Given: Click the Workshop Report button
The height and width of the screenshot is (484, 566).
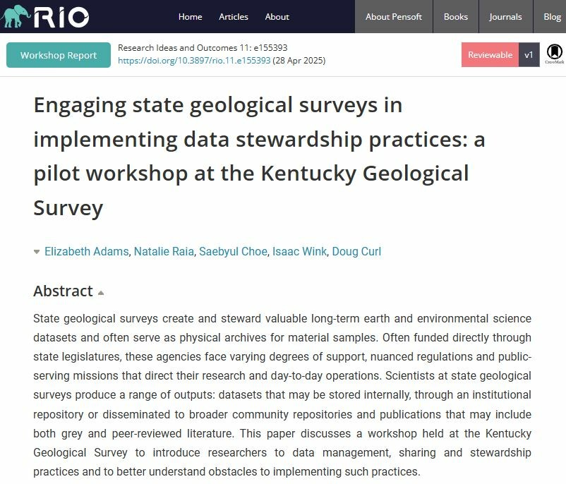Looking at the screenshot, I should (59, 55).
